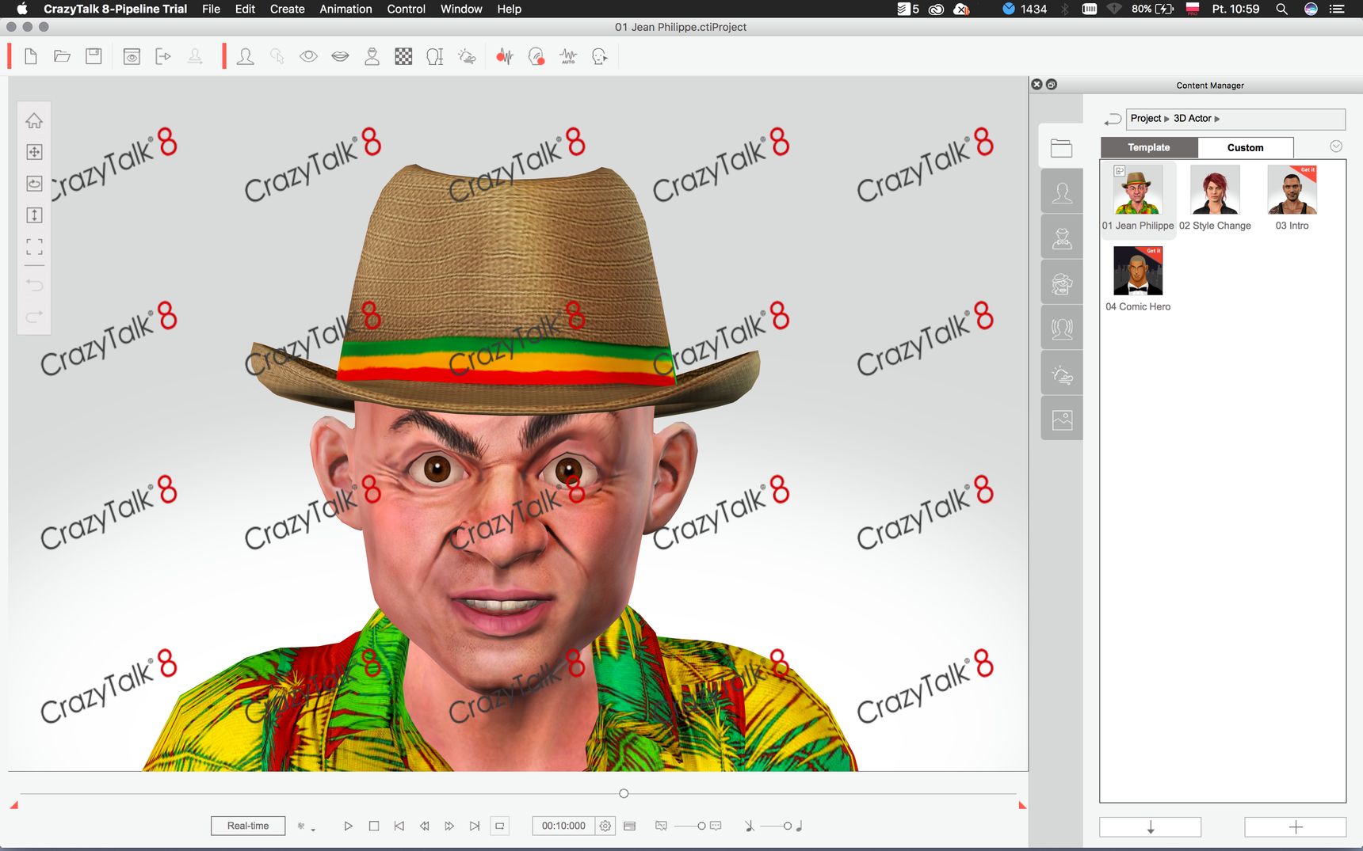Screen dimensions: 1363x851
Task: Click the export arrow icon
Action: (x=163, y=56)
